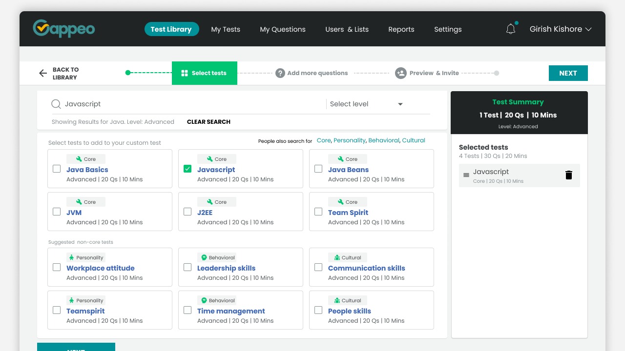Check the Java Beans test
This screenshot has width=625, height=351.
coord(318,169)
